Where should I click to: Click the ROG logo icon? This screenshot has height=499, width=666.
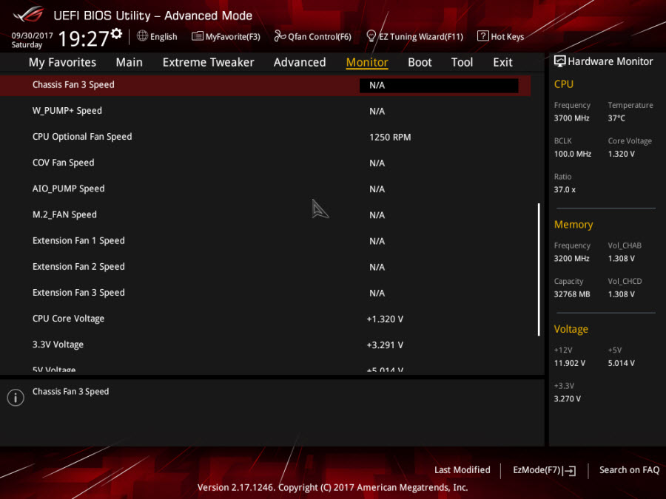tap(28, 15)
